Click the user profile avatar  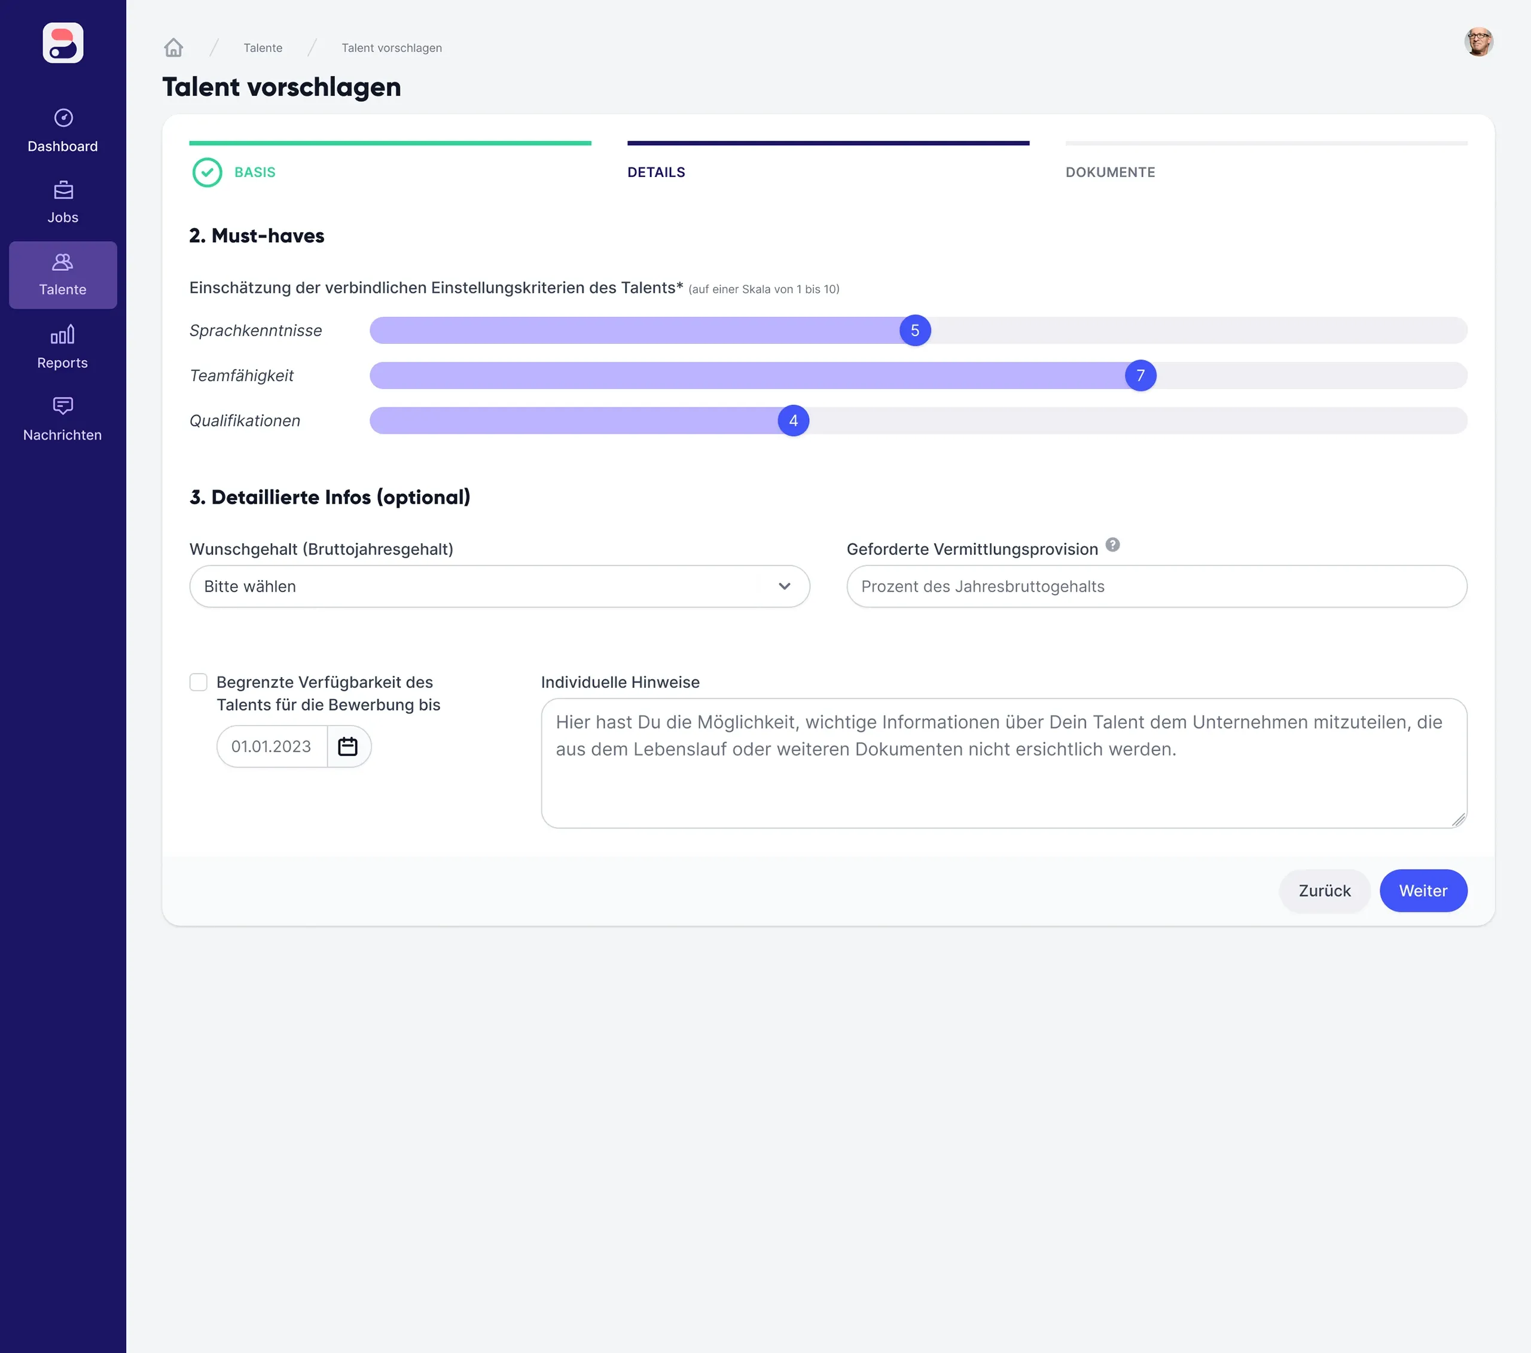coord(1478,42)
